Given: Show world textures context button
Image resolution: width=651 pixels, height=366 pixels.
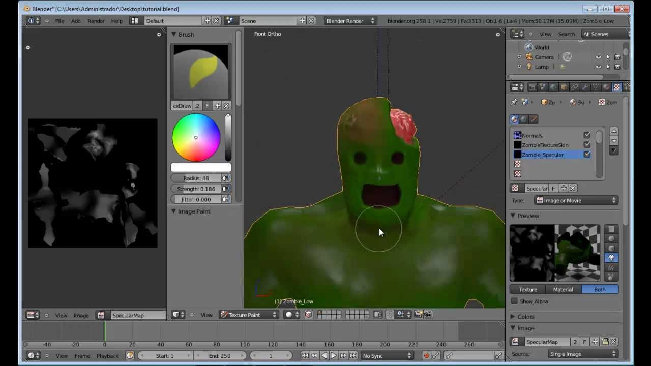Looking at the screenshot, I should tap(524, 119).
